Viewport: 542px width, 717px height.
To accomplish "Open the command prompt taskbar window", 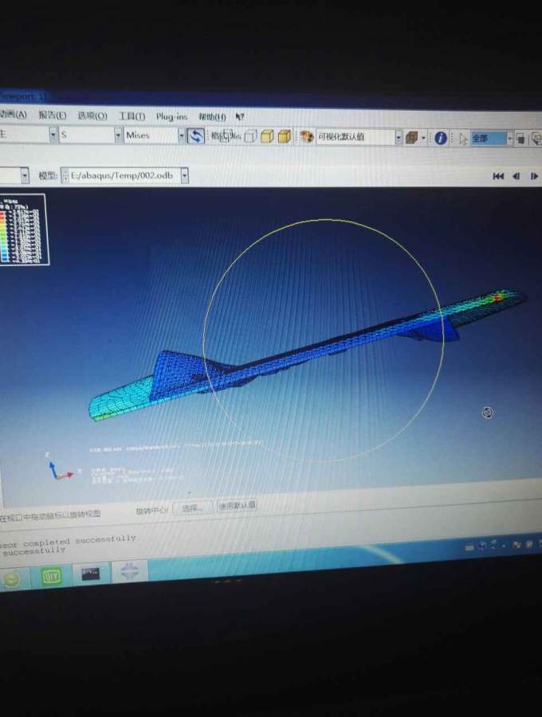I will 91,574.
